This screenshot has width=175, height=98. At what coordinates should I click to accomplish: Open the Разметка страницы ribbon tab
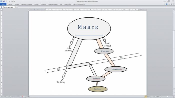(x=27, y=4)
